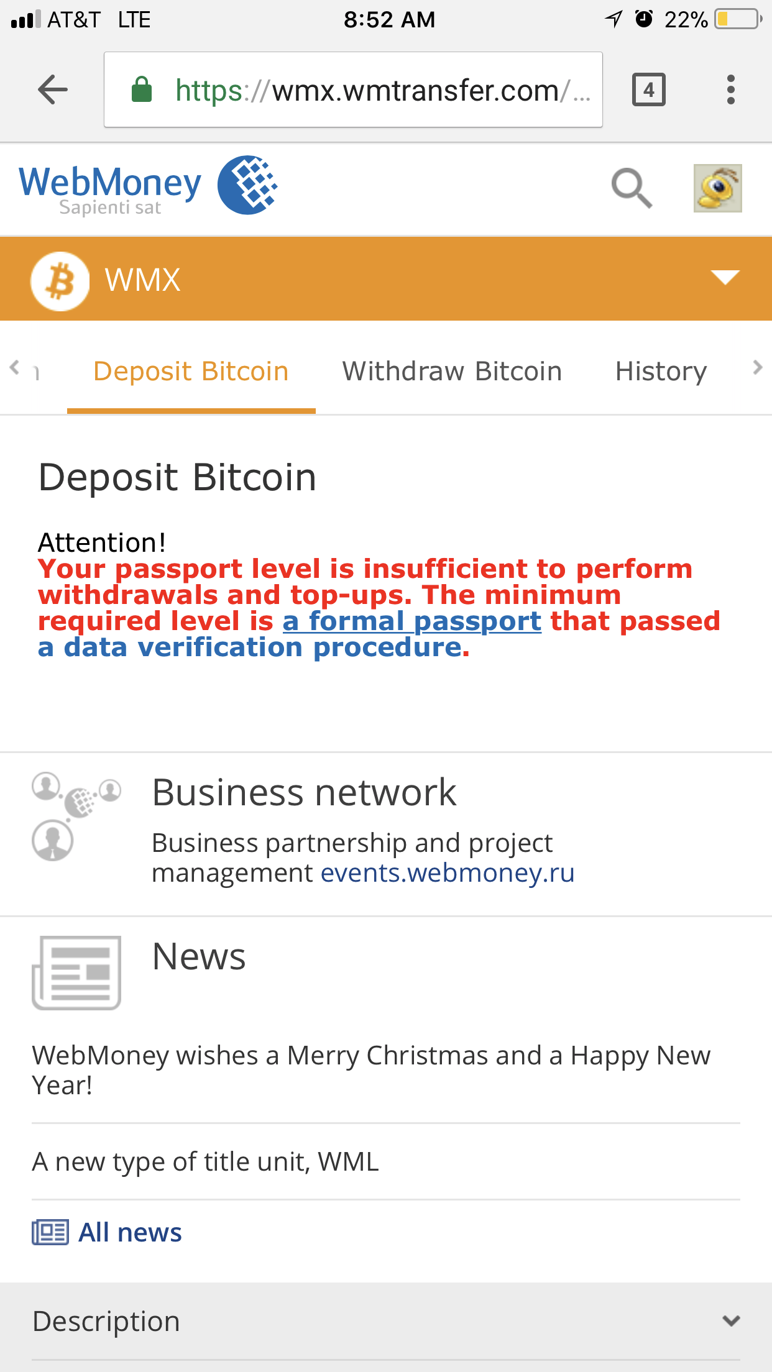The image size is (772, 1372).
Task: Click the News newspaper icon
Action: click(76, 972)
